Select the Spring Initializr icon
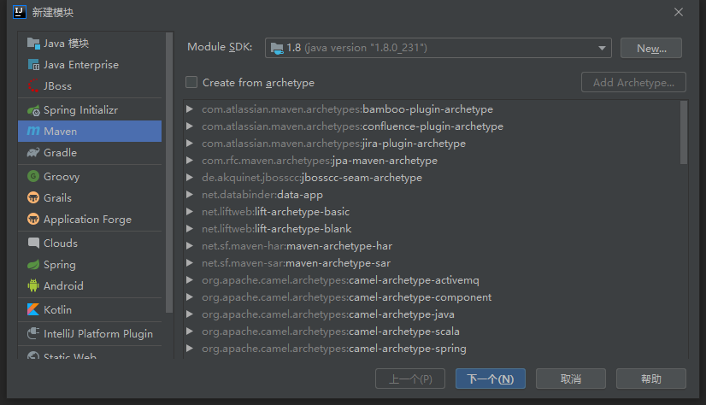This screenshot has height=405, width=706. tap(33, 110)
